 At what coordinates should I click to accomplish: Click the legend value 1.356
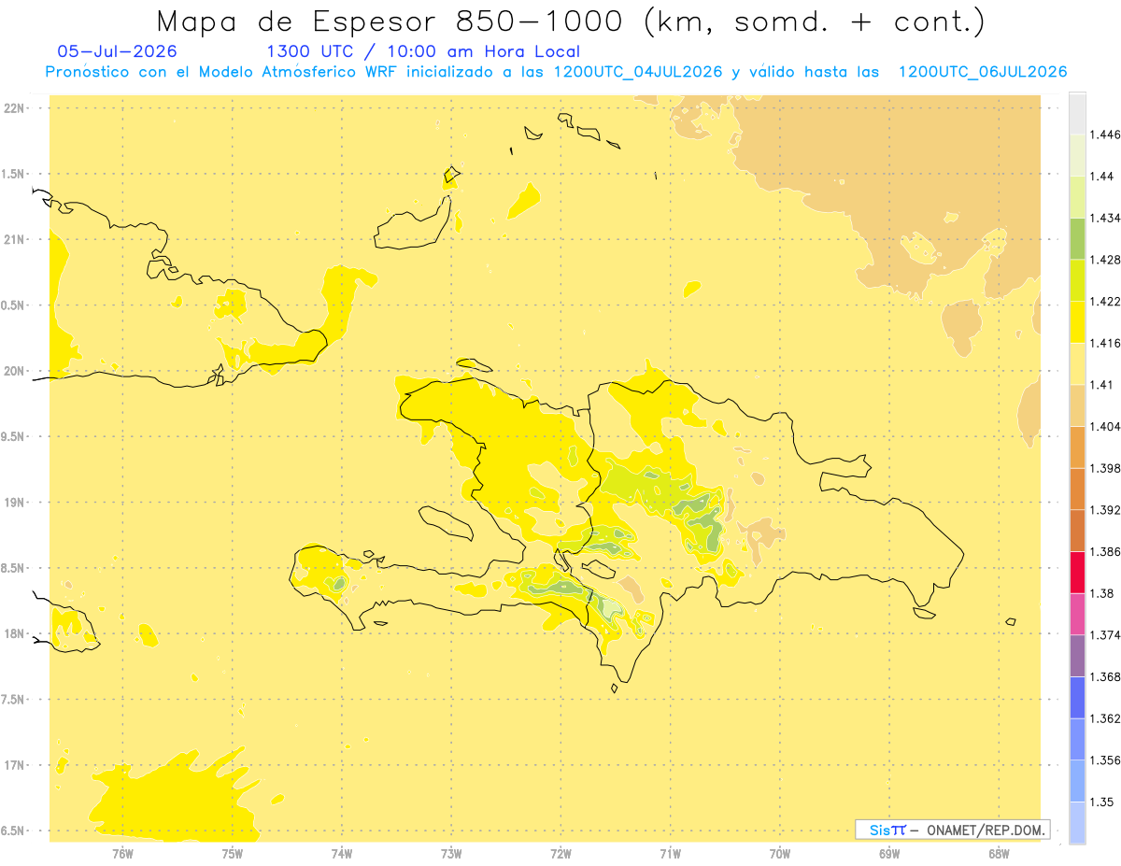point(1106,760)
